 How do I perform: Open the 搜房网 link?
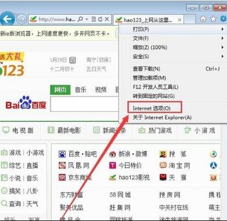(170, 195)
